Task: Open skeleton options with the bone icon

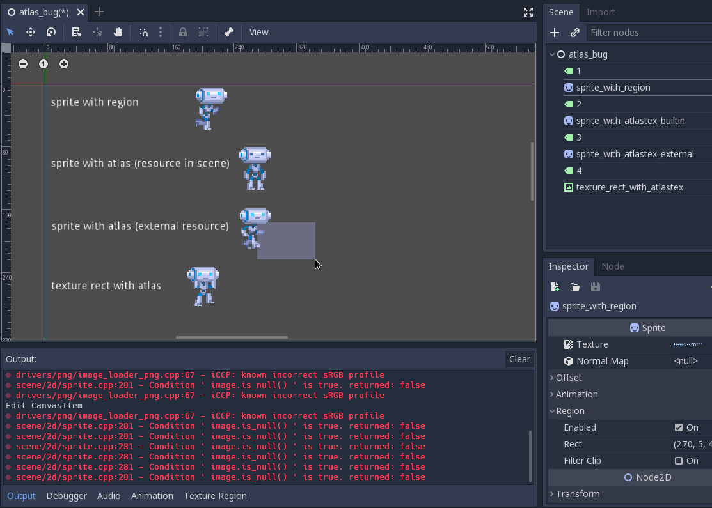Action: pyautogui.click(x=228, y=31)
